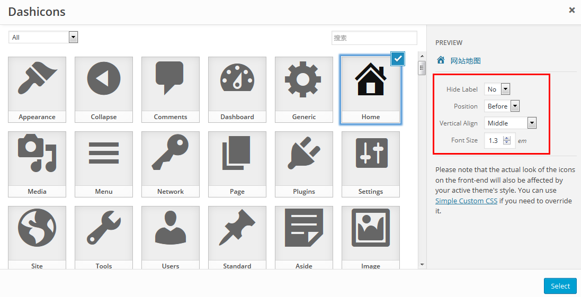
Task: Open the Simple Custom CSS link
Action: [x=466, y=201]
